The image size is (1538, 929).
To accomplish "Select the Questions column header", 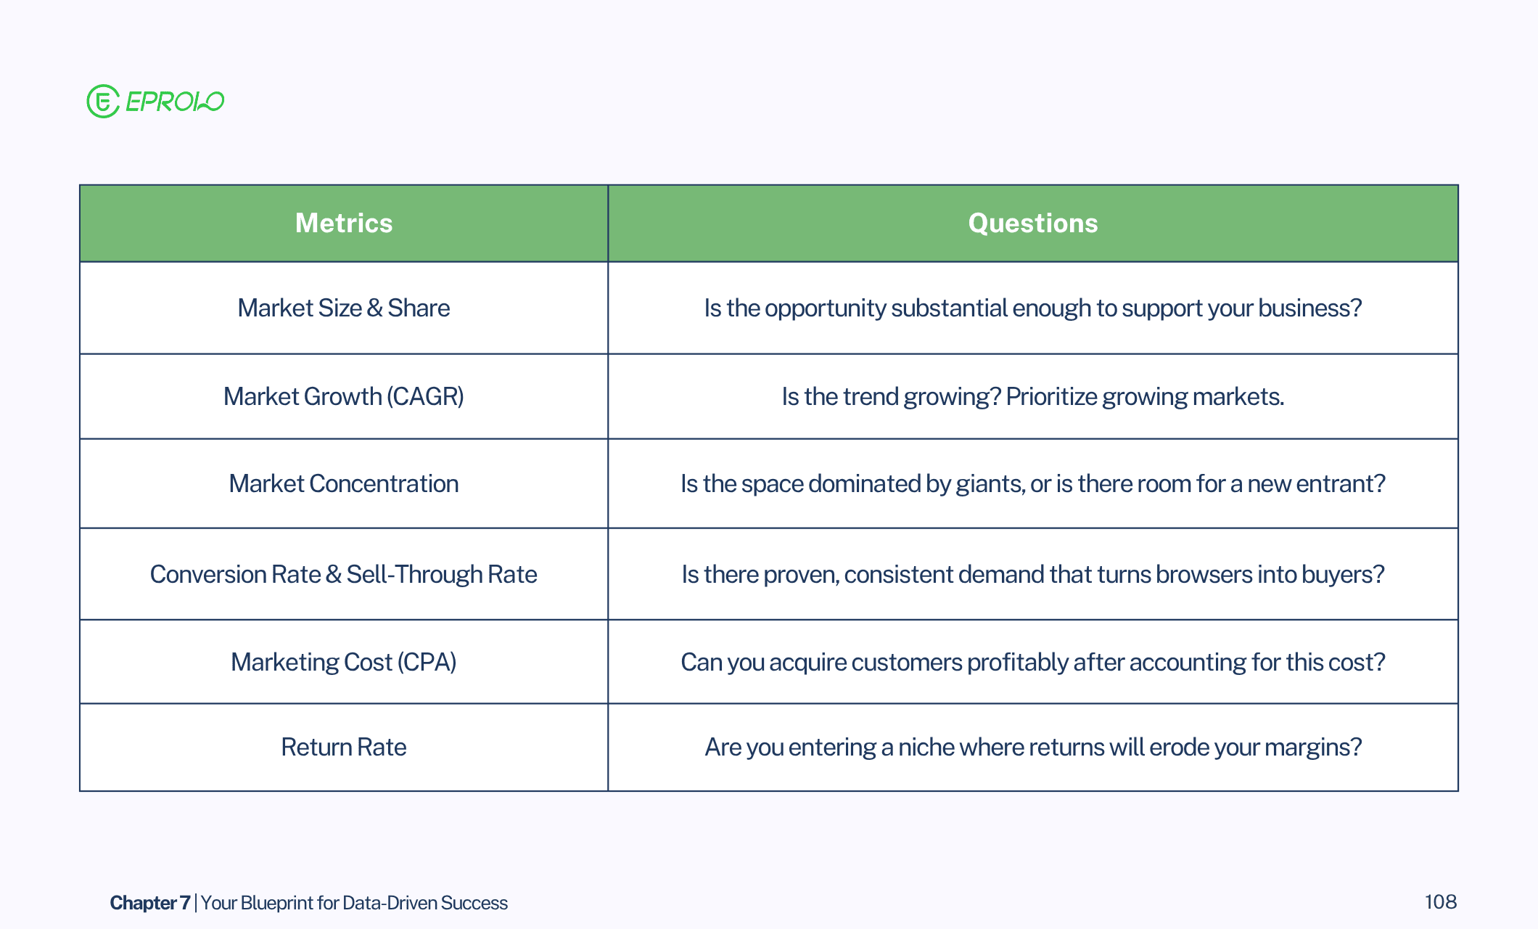I will pyautogui.click(x=1032, y=224).
